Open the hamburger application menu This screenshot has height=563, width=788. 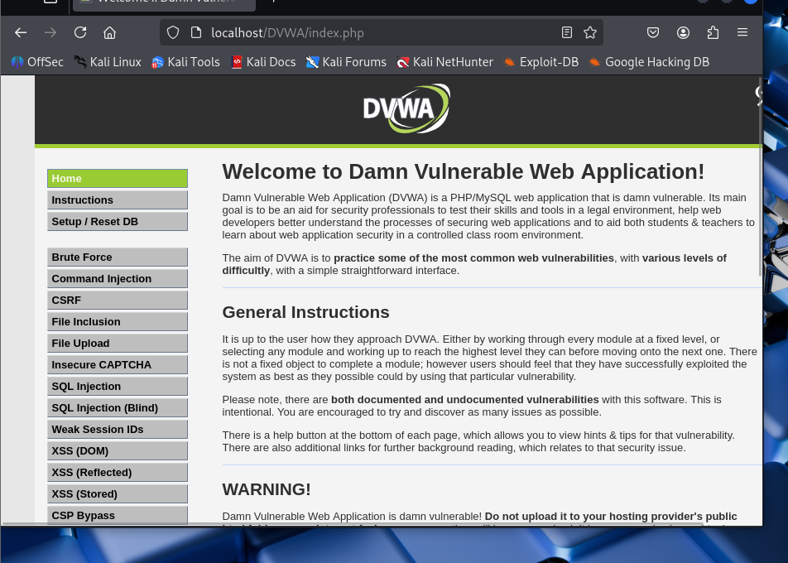(742, 32)
